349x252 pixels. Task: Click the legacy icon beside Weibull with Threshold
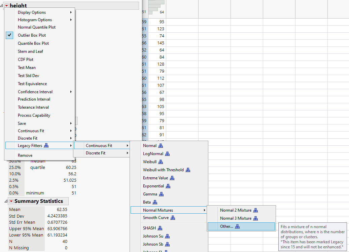tap(188, 170)
